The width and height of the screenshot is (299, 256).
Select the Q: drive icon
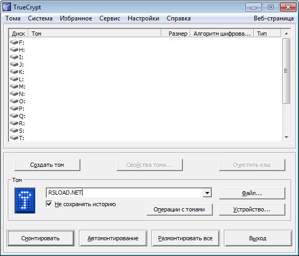[x=14, y=116]
